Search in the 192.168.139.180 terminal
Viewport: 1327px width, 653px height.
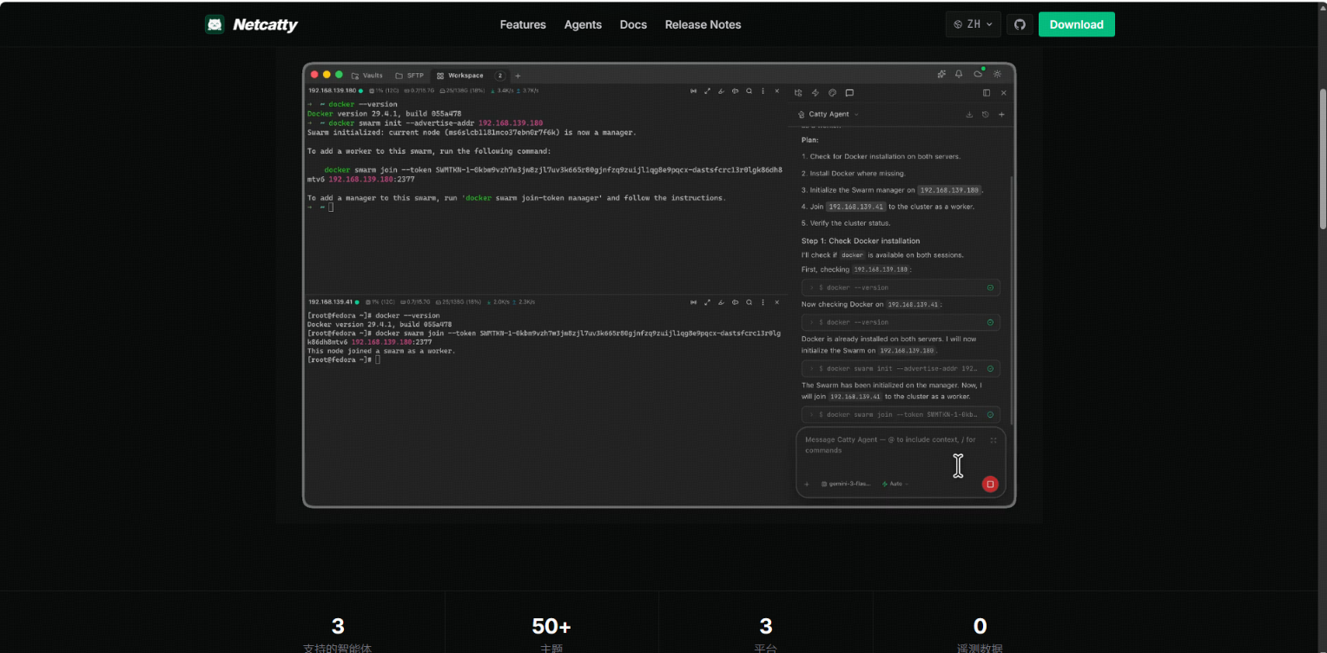tap(749, 91)
